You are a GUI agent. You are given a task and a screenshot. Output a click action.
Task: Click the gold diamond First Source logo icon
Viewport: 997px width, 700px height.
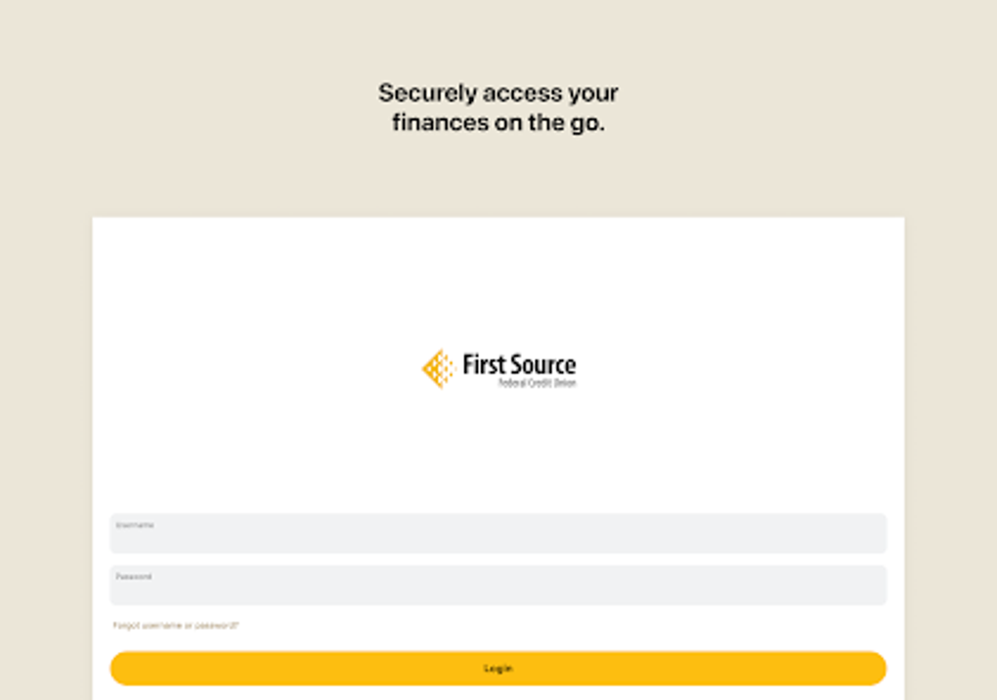(438, 368)
